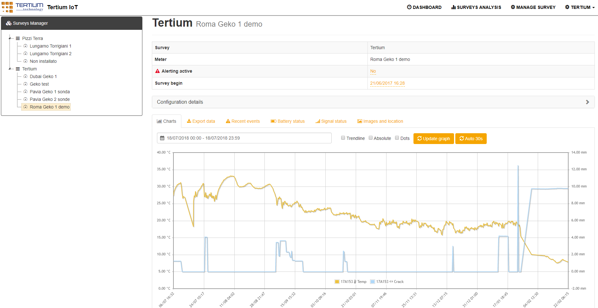Screen dimensions: 598x308
Task: Click the meter icon beside Geko test
Action: tap(25, 84)
